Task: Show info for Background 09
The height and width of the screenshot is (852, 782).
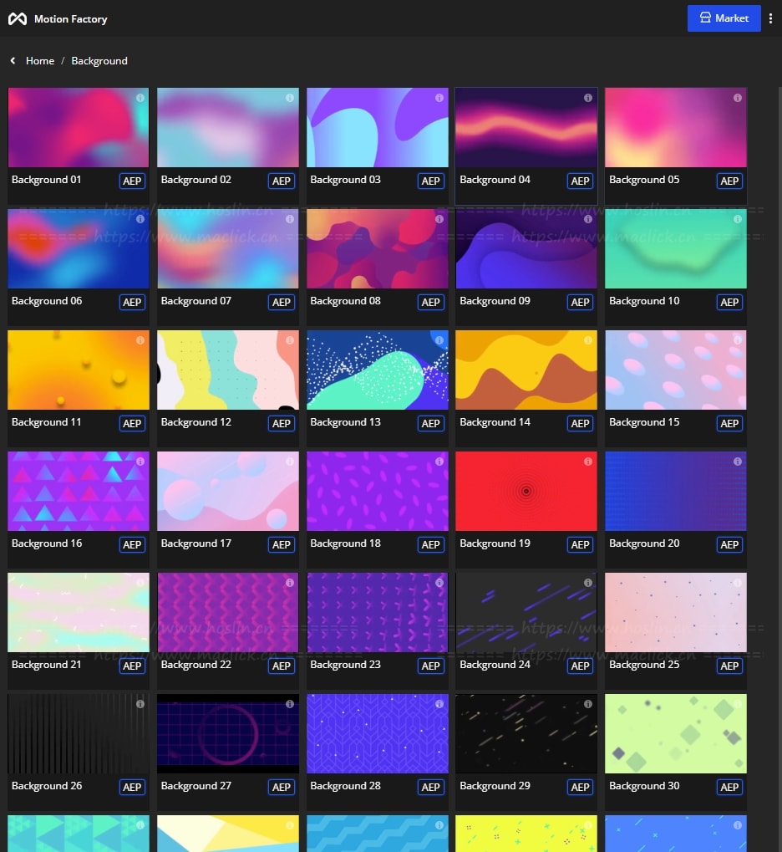Action: point(587,219)
